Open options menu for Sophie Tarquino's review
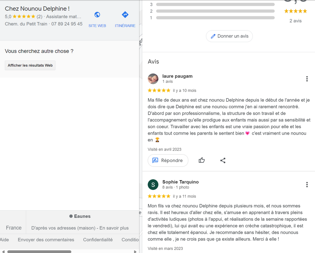Image resolution: width=315 pixels, height=253 pixels. (x=307, y=184)
